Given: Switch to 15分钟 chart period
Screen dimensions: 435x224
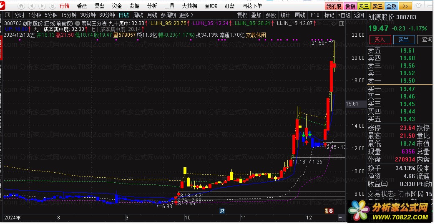Looking at the screenshot, I should (x=68, y=15).
